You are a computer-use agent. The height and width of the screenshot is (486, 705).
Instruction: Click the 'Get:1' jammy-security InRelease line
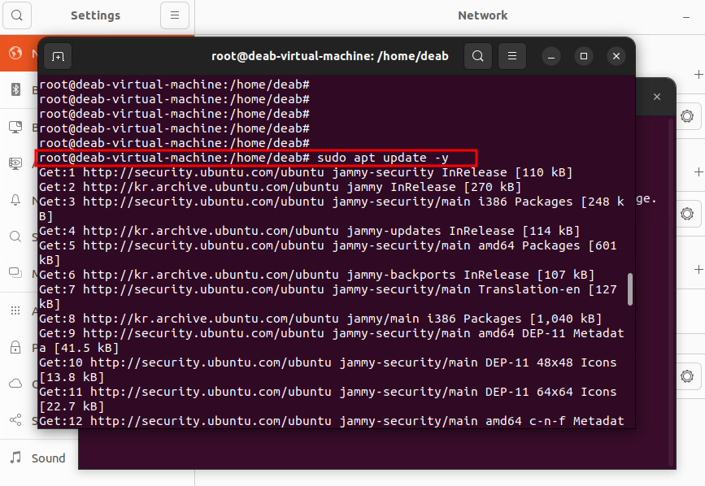[305, 172]
